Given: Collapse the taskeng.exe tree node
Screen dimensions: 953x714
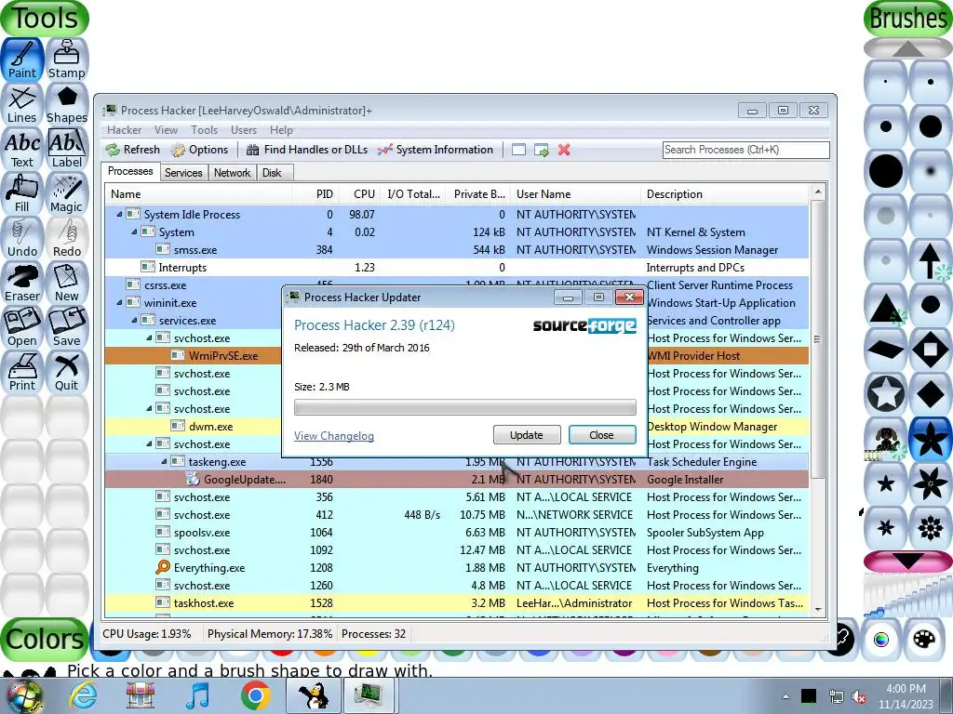Looking at the screenshot, I should pos(164,461).
